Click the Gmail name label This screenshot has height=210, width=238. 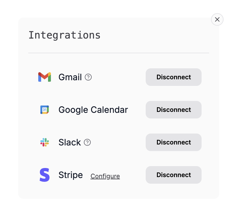[70, 77]
